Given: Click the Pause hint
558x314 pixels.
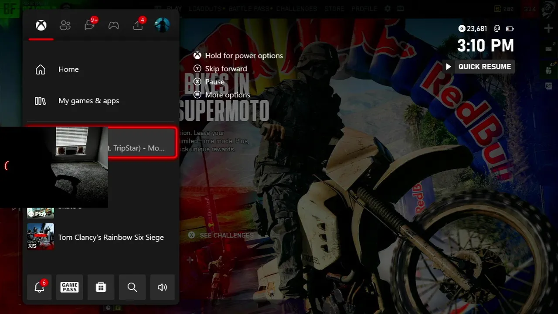Looking at the screenshot, I should pos(209,82).
